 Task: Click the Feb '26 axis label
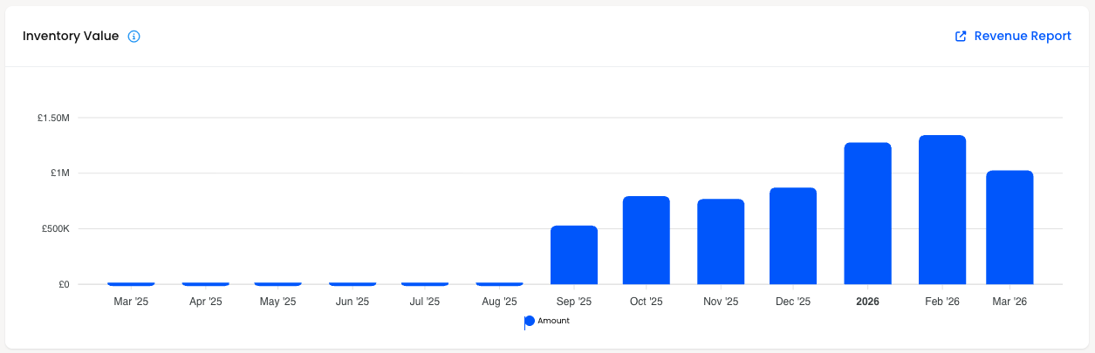click(x=942, y=302)
